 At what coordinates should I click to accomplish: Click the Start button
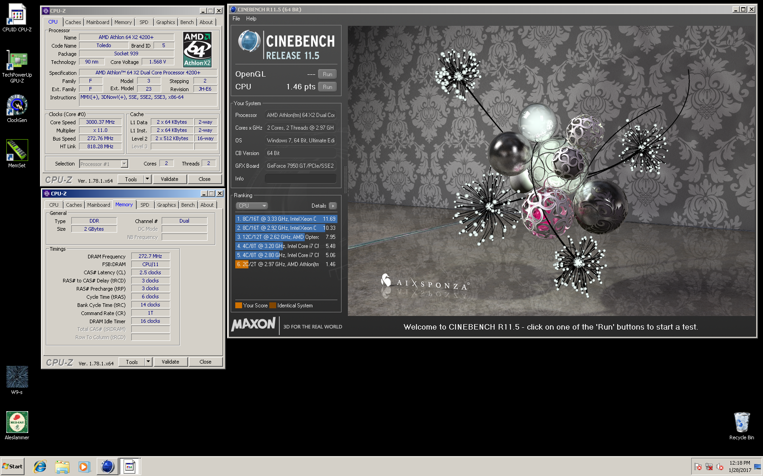pyautogui.click(x=12, y=466)
